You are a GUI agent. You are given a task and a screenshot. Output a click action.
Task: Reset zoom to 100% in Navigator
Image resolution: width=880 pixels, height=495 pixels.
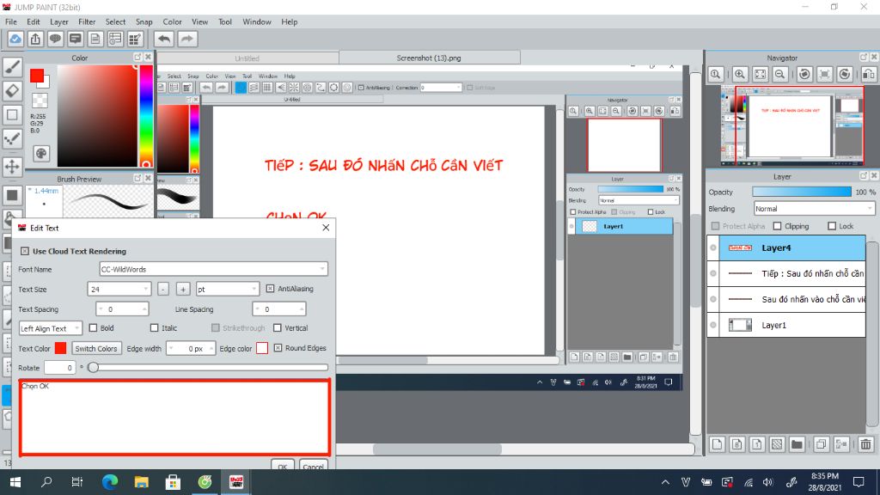click(x=716, y=74)
